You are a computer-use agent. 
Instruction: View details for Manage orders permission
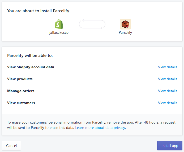168,91
